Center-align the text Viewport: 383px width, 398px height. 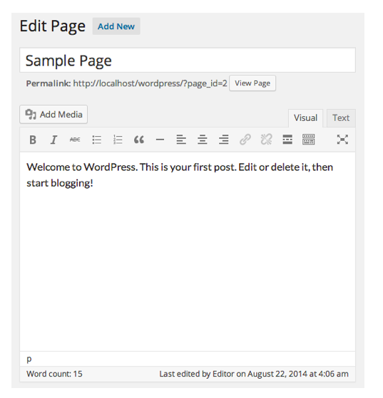point(203,140)
